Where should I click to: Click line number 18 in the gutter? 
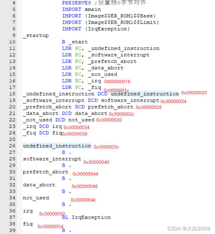[12, 94]
